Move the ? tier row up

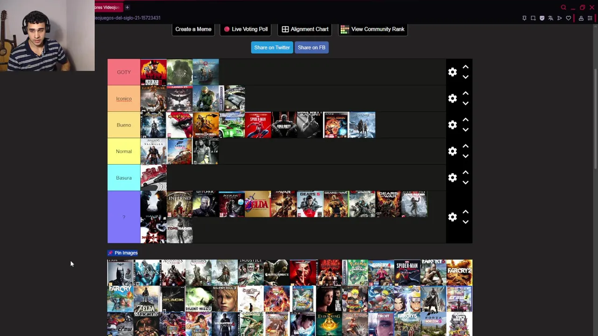pos(465,212)
